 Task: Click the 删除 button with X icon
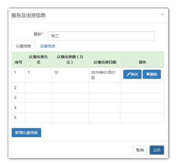click(152, 74)
